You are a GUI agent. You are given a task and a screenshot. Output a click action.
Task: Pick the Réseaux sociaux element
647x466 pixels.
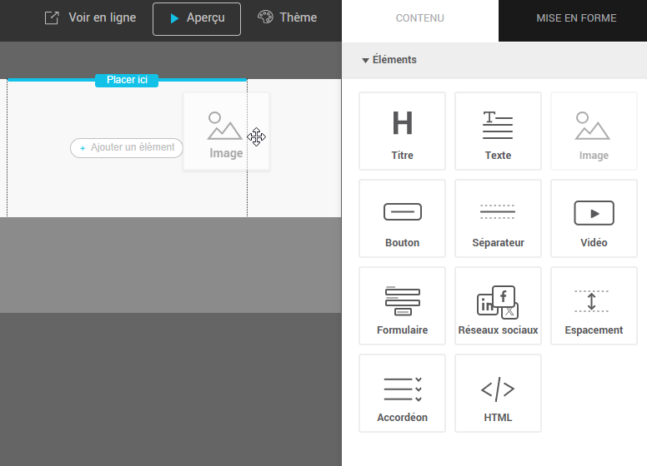click(x=498, y=305)
